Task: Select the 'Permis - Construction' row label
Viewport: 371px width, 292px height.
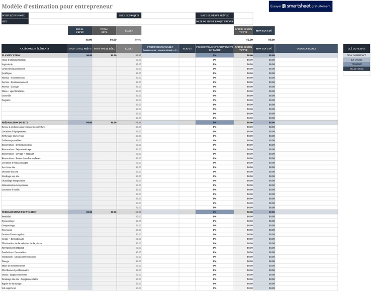Action: [x=13, y=78]
